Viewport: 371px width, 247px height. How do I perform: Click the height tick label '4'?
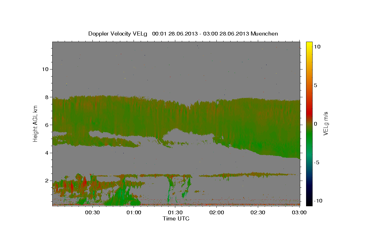pos(47,153)
